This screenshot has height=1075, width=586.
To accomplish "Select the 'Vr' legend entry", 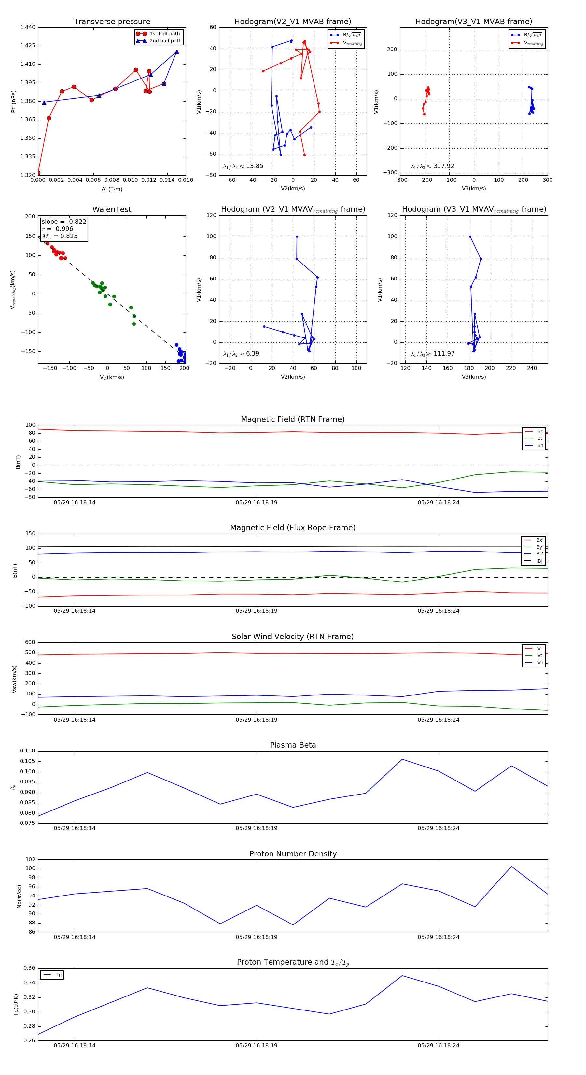I will [x=534, y=649].
